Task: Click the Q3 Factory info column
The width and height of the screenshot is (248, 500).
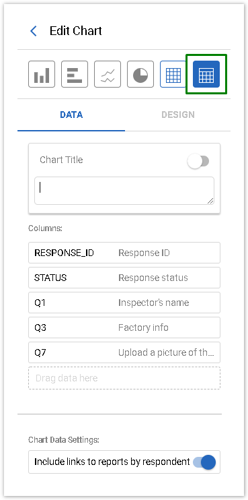Action: 124,327
